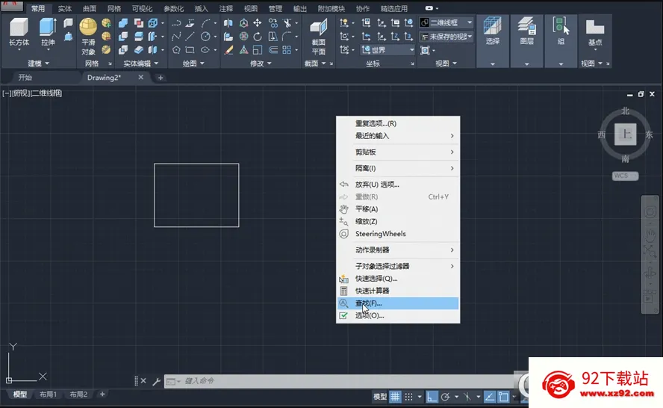Viewport: 663px width, 408px height.
Task: Close the Drawing2* tab
Action: coord(141,77)
